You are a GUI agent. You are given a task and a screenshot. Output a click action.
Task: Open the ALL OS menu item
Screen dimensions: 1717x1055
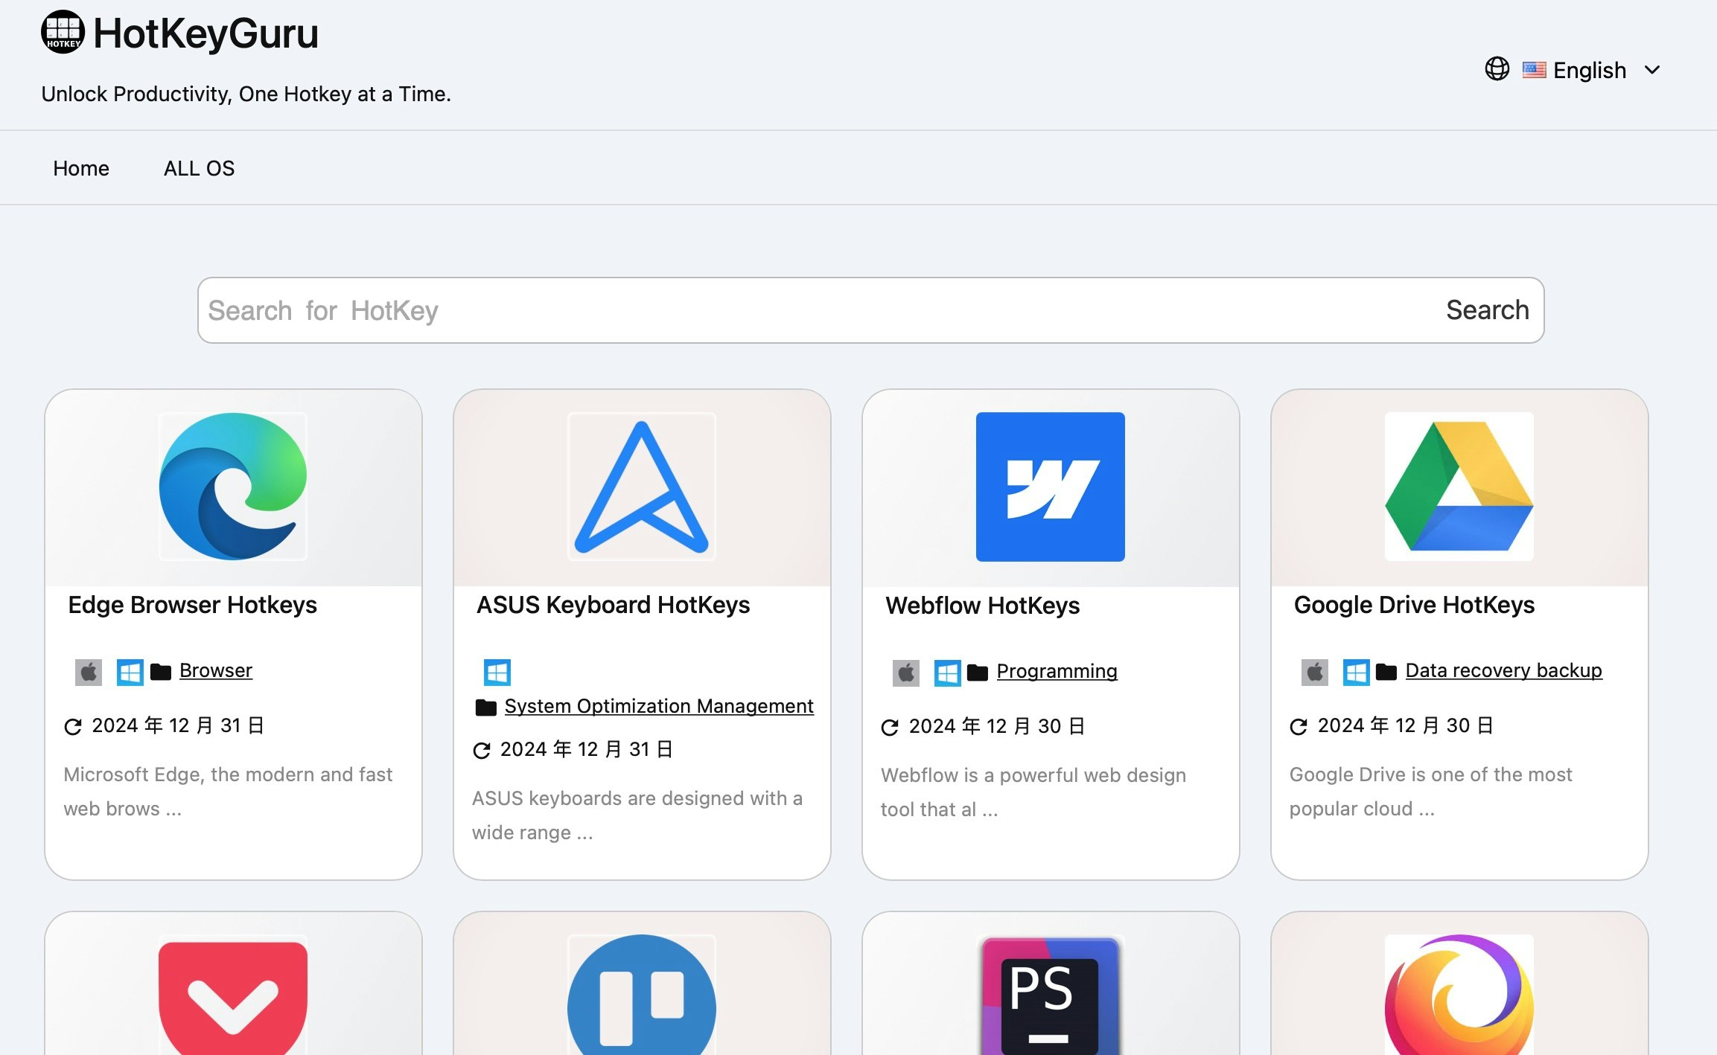(x=199, y=168)
